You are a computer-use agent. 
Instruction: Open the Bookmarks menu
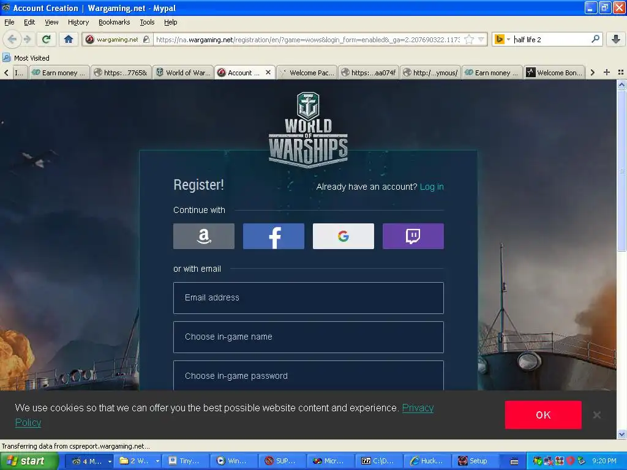click(115, 22)
